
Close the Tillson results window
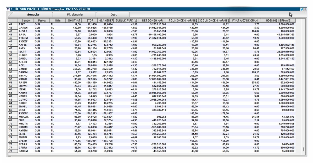coord(305,9)
